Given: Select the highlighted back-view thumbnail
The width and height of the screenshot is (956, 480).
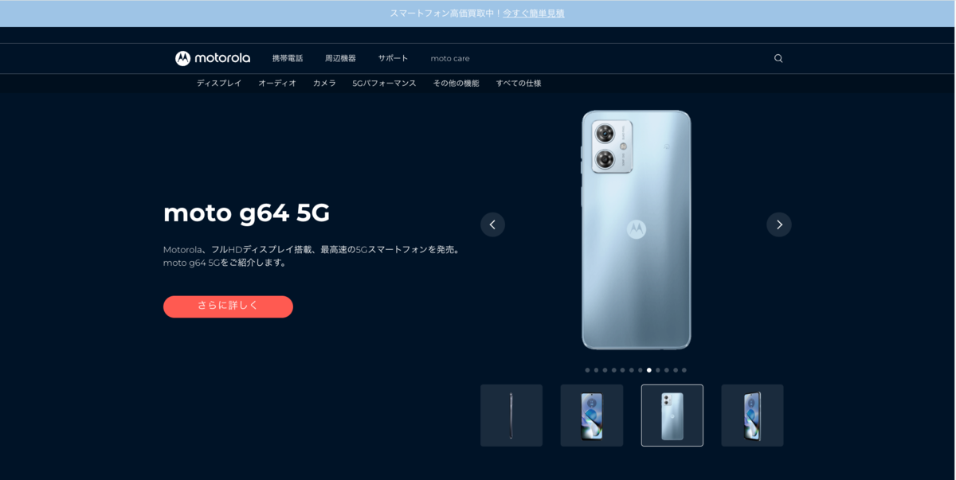Looking at the screenshot, I should 672,416.
